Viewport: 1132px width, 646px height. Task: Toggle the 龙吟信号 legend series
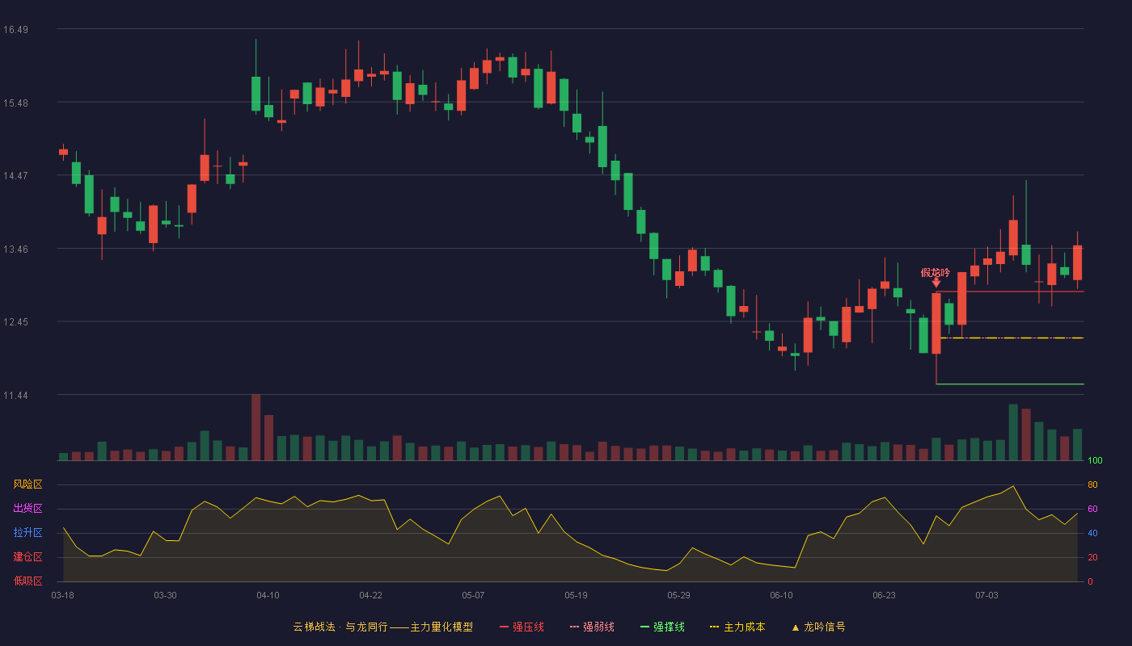coord(817,627)
